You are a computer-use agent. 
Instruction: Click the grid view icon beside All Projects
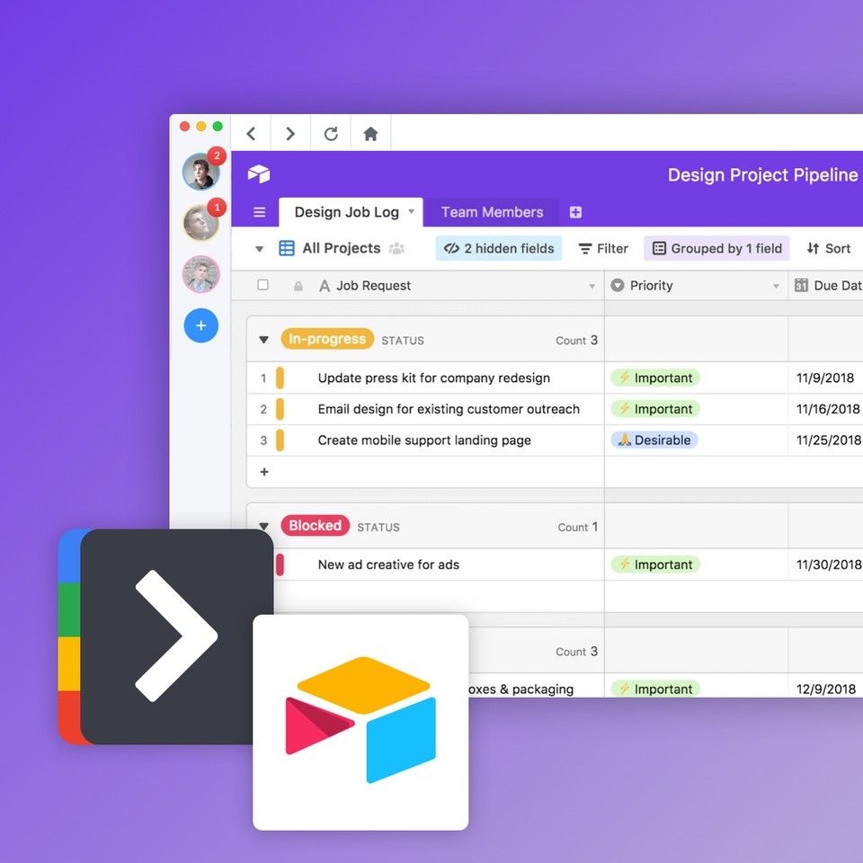[x=285, y=248]
